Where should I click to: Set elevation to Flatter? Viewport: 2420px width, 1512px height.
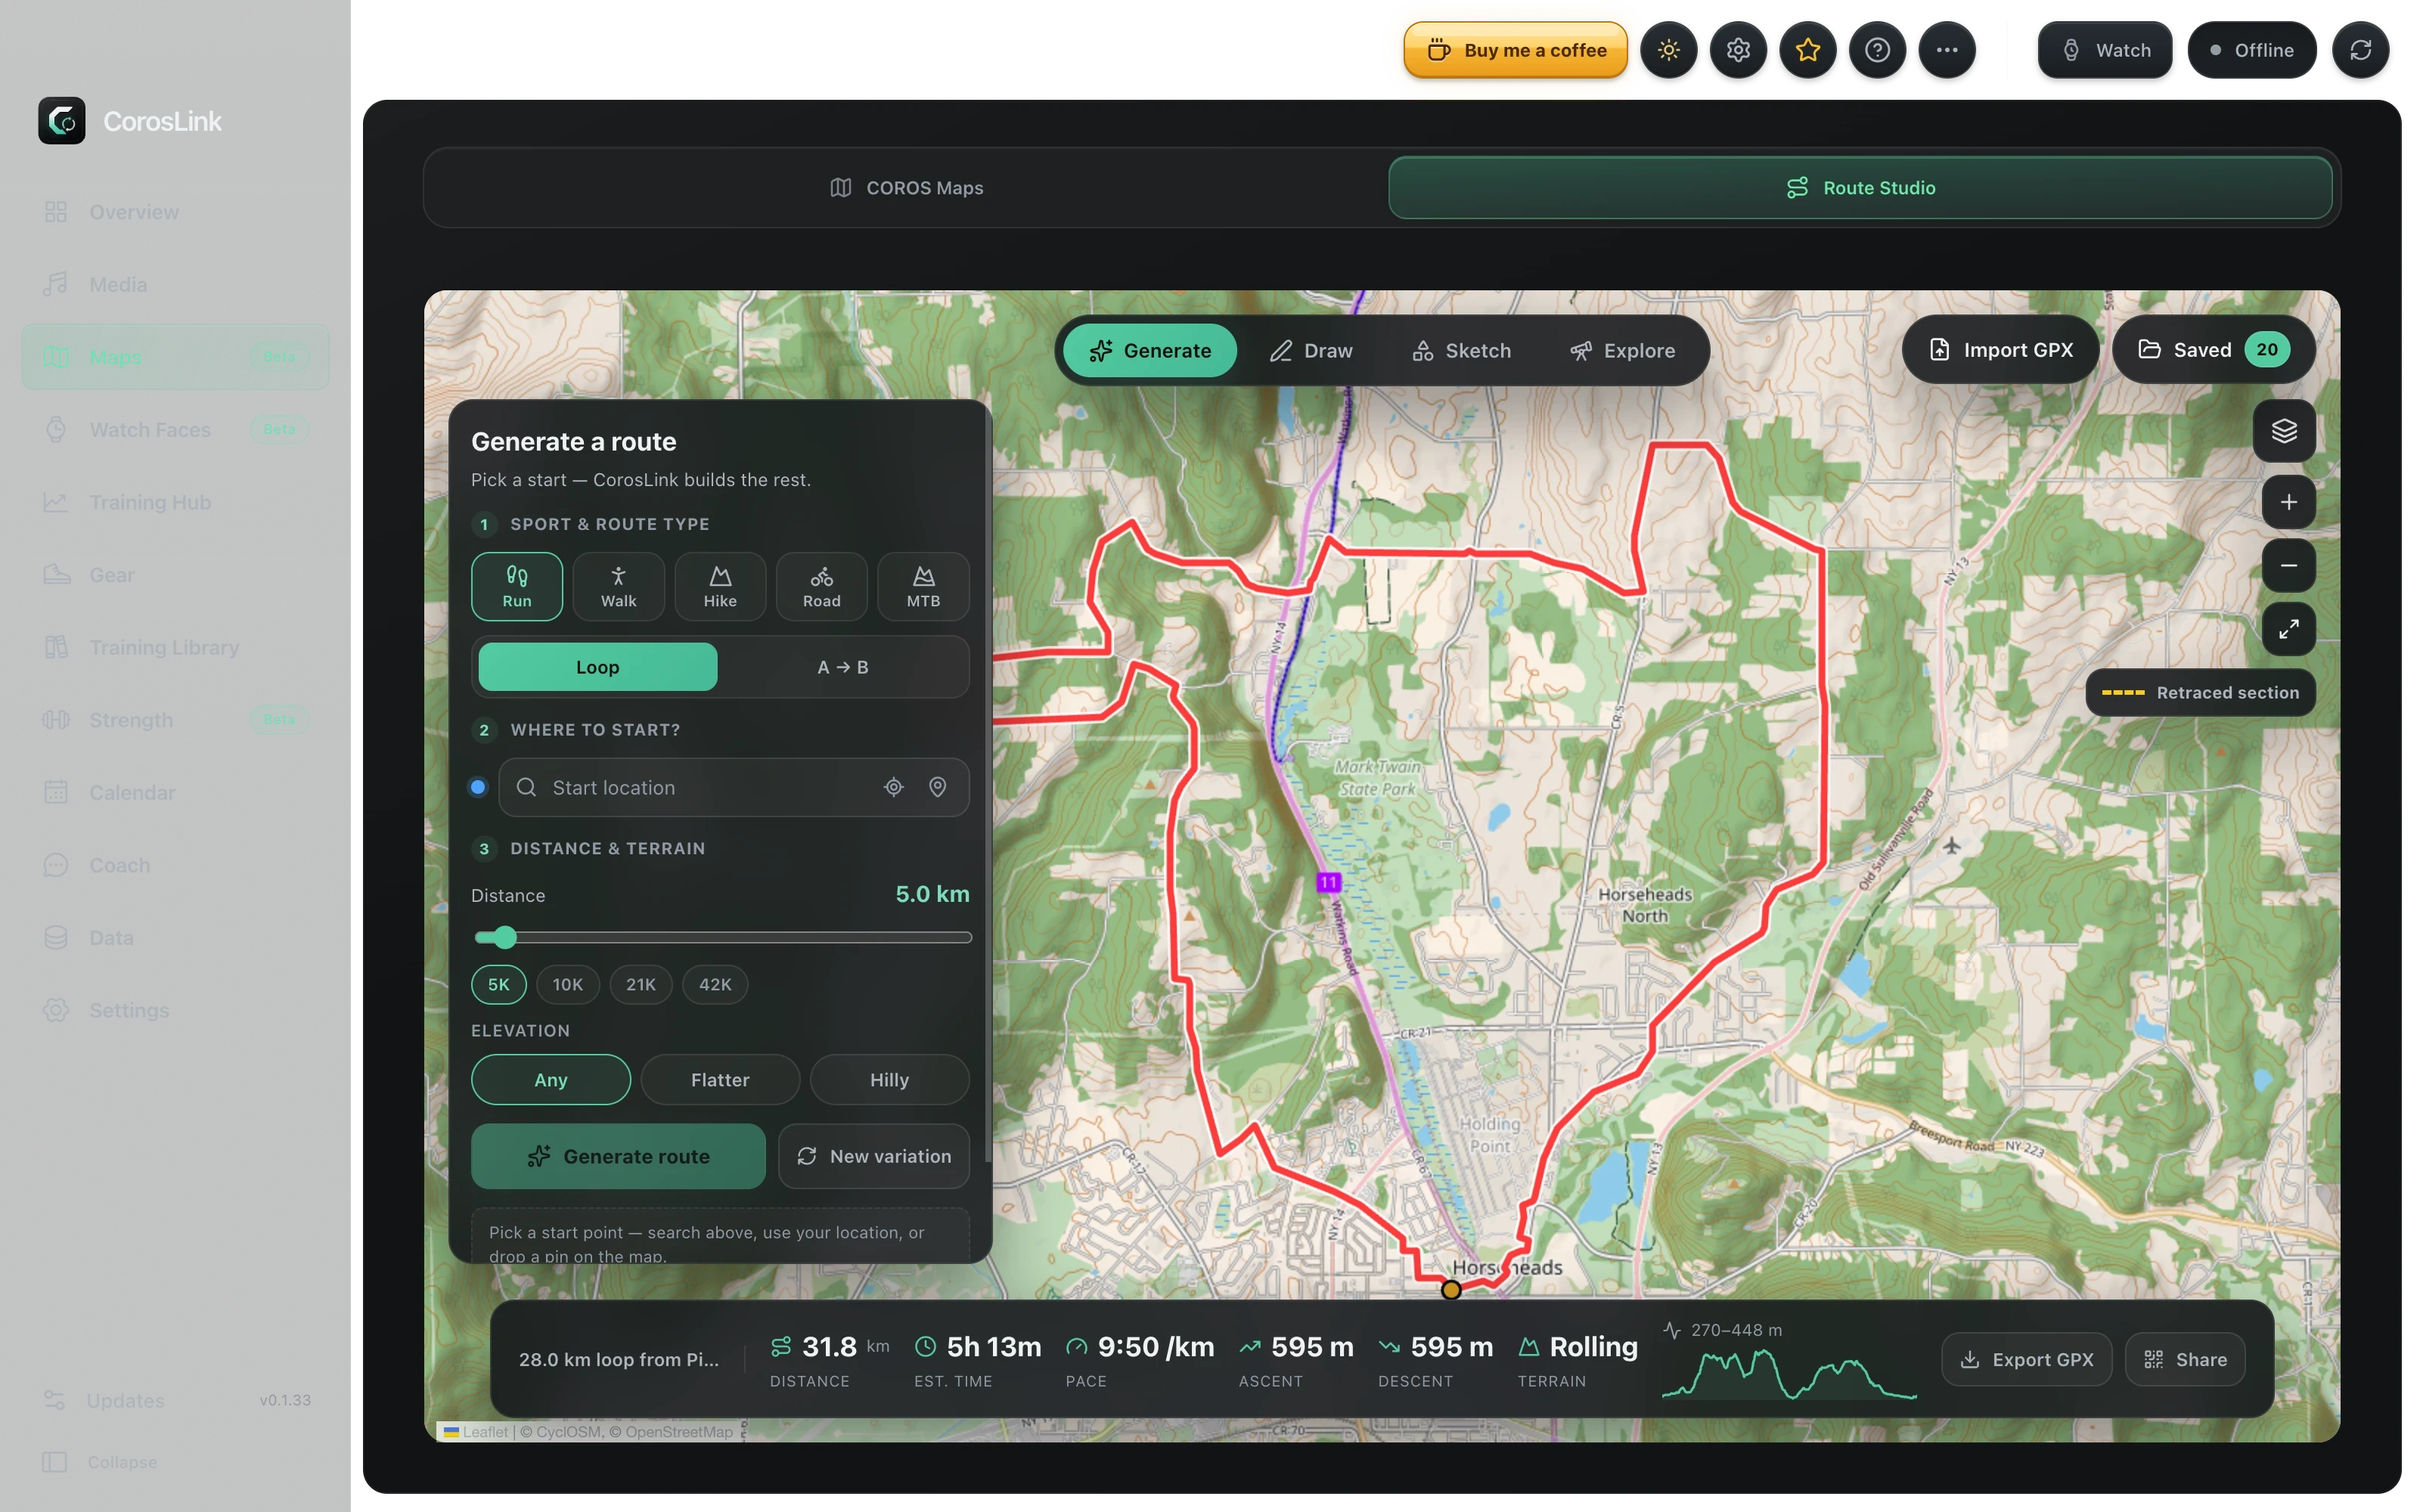pyautogui.click(x=720, y=1080)
